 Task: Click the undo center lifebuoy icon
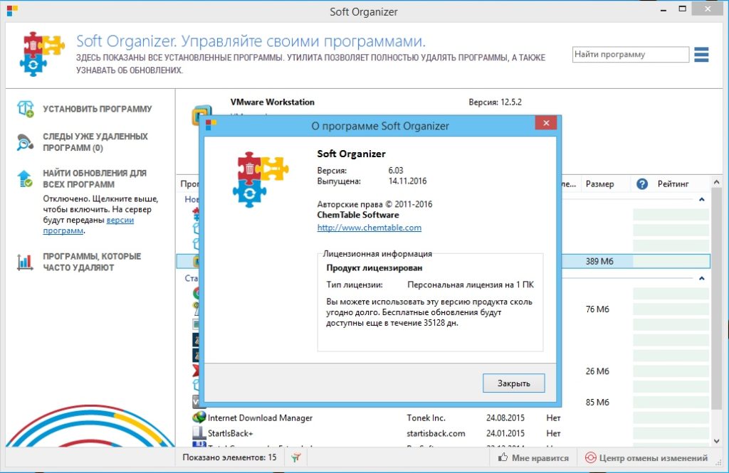pos(590,457)
